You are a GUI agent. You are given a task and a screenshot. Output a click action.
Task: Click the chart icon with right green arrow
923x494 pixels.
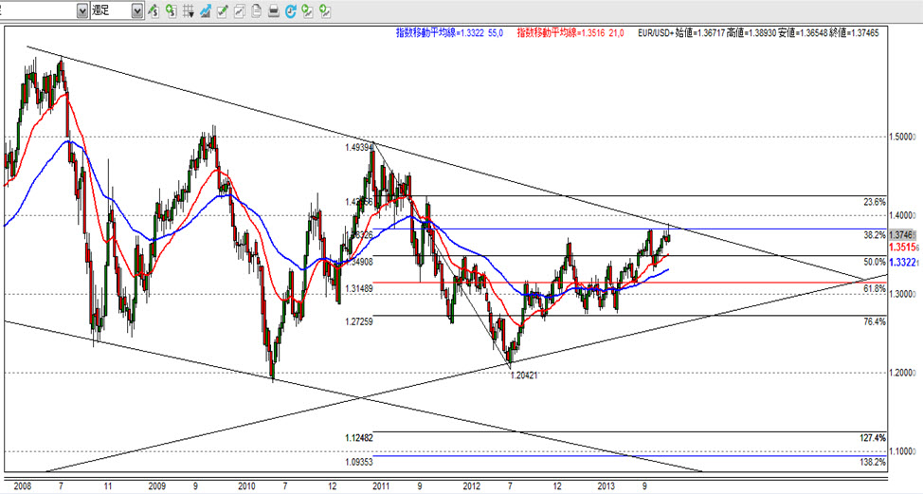coord(325,10)
